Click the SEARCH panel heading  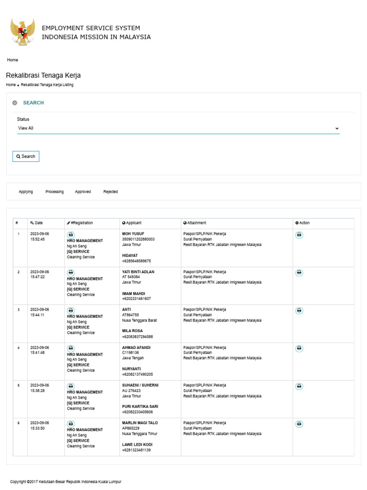pyautogui.click(x=33, y=103)
